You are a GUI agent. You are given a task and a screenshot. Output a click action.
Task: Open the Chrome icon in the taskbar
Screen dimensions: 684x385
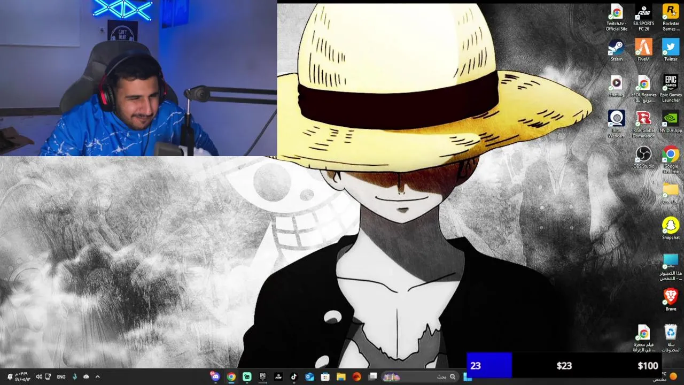point(231,376)
